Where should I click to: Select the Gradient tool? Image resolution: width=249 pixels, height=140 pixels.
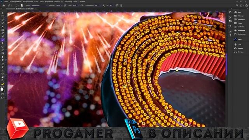[x=3, y=54]
